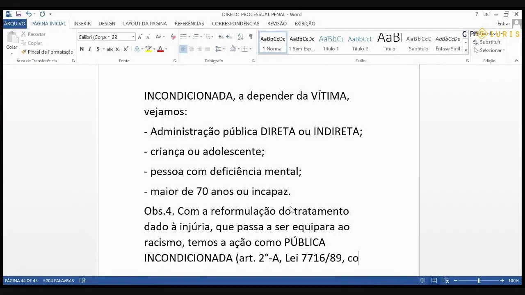Save the document with the floppy disk icon

click(x=19, y=14)
